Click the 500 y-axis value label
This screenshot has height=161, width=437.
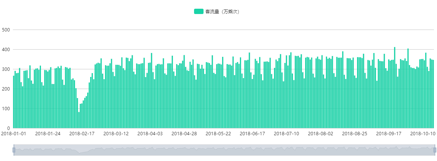(x=6, y=30)
